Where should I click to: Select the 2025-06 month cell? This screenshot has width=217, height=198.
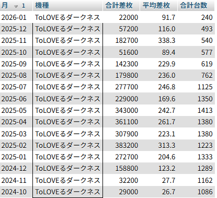[16, 99]
